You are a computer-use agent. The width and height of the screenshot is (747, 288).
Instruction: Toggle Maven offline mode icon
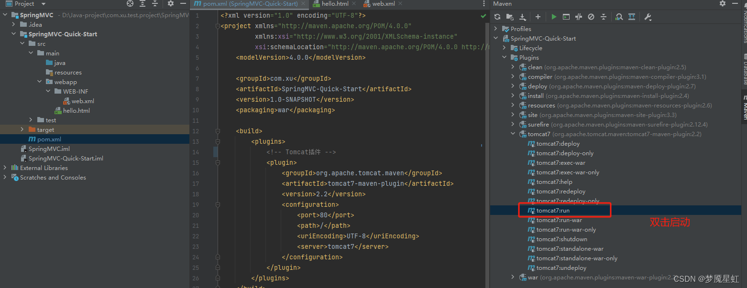[579, 17]
